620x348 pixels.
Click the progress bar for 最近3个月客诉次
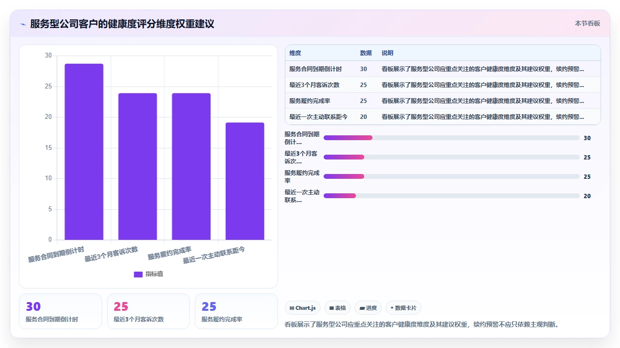(x=451, y=157)
